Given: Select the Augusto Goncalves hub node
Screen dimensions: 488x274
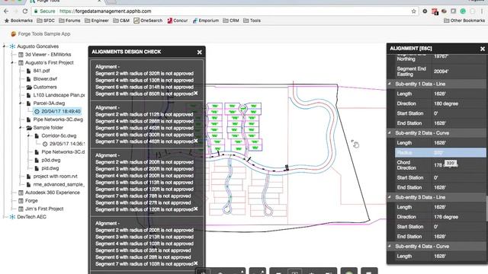Looking at the screenshot, I should coord(37,46).
